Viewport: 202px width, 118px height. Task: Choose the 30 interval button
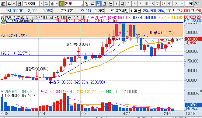[x=158, y=4]
